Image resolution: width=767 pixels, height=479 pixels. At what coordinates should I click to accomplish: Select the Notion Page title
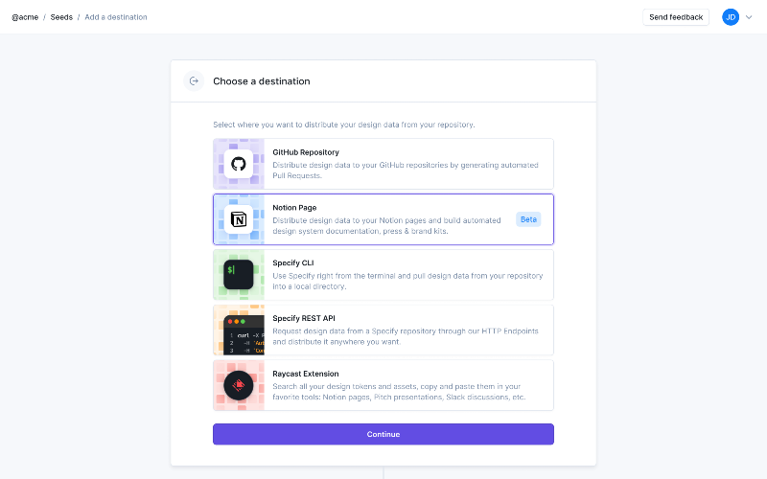coord(294,208)
